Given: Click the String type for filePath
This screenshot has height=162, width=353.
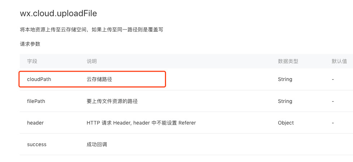Looking at the screenshot, I should coord(285,101).
